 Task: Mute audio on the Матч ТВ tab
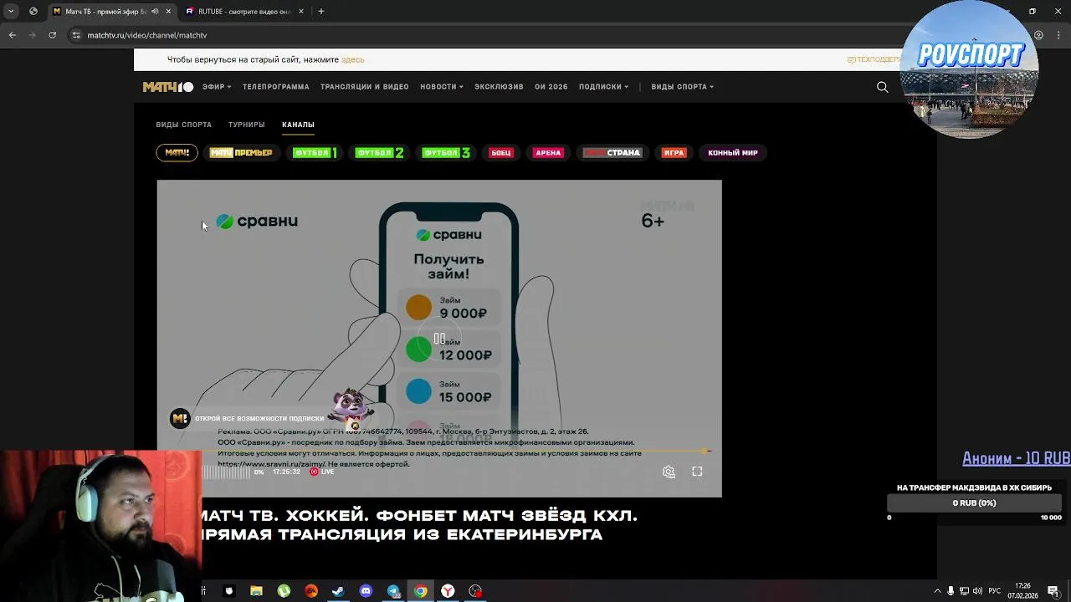click(155, 12)
